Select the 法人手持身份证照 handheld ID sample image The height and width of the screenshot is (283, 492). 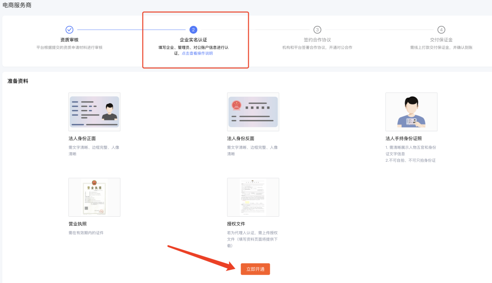[411, 111]
